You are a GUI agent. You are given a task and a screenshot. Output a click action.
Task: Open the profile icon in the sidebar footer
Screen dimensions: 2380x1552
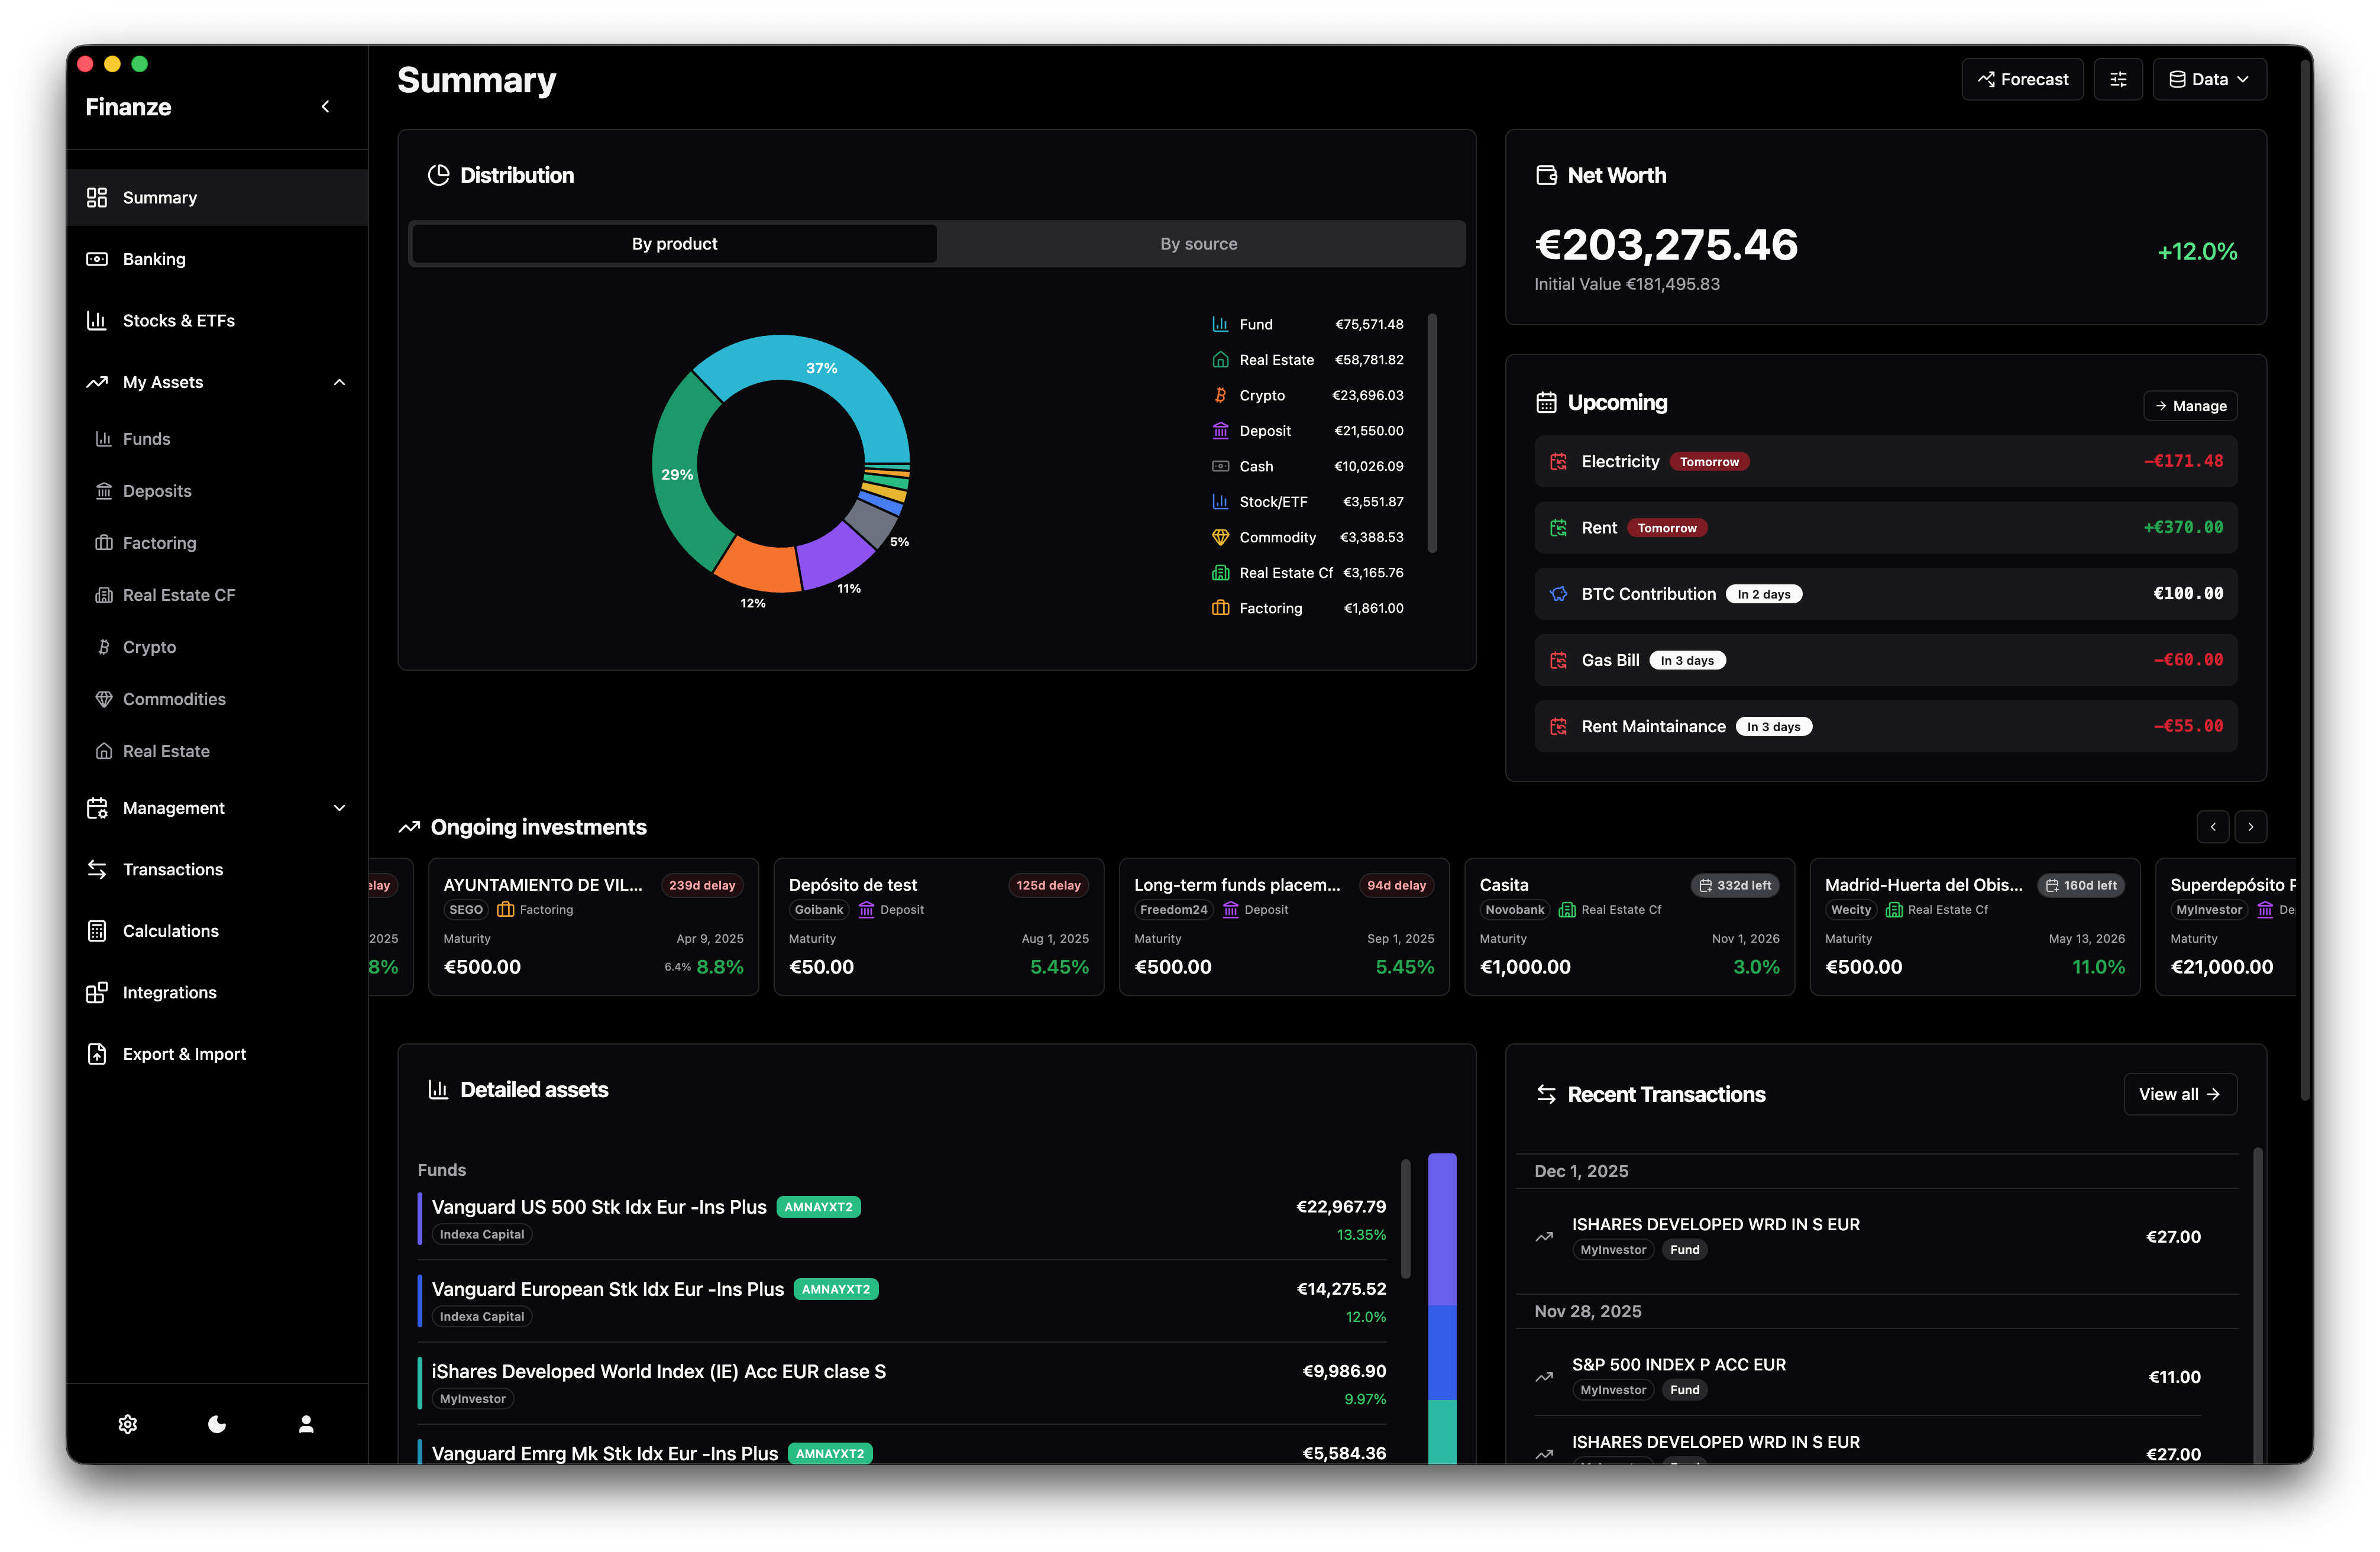pyautogui.click(x=306, y=1424)
